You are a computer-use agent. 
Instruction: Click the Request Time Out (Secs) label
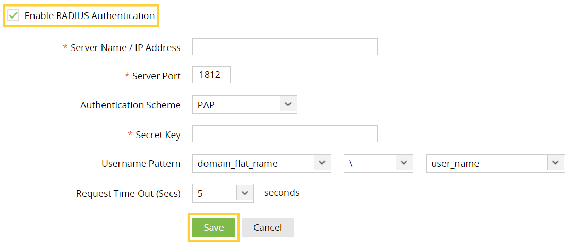coord(128,194)
